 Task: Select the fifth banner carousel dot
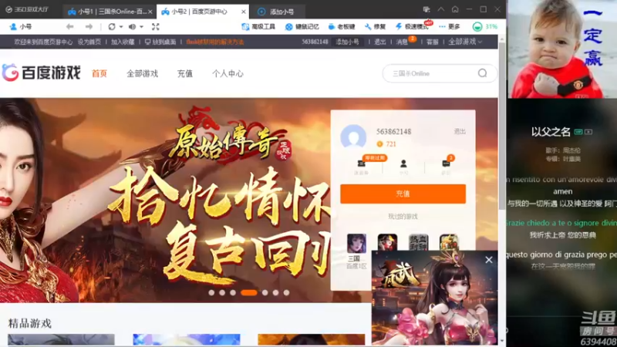265,293
